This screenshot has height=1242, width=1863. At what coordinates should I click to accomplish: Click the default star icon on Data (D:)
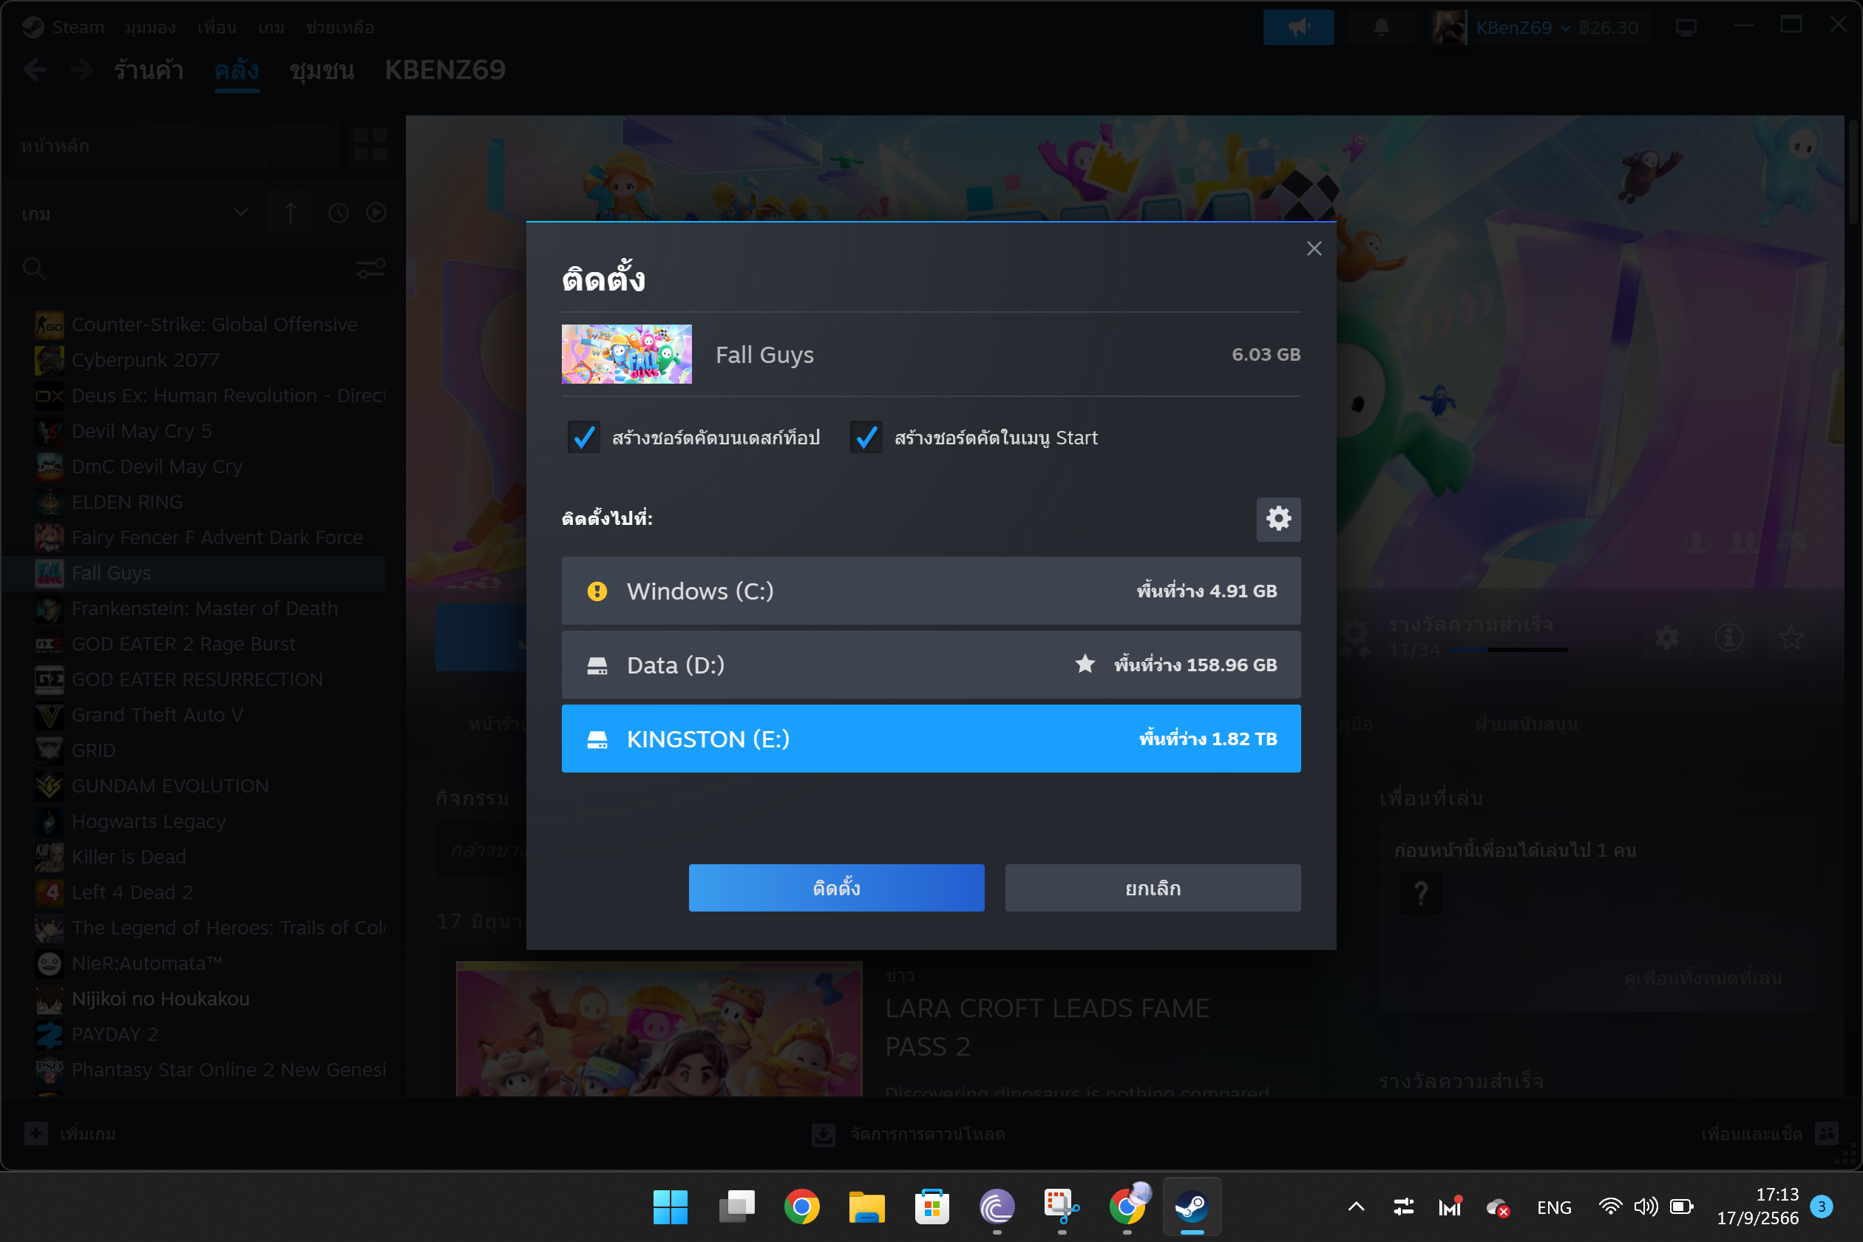click(1085, 664)
